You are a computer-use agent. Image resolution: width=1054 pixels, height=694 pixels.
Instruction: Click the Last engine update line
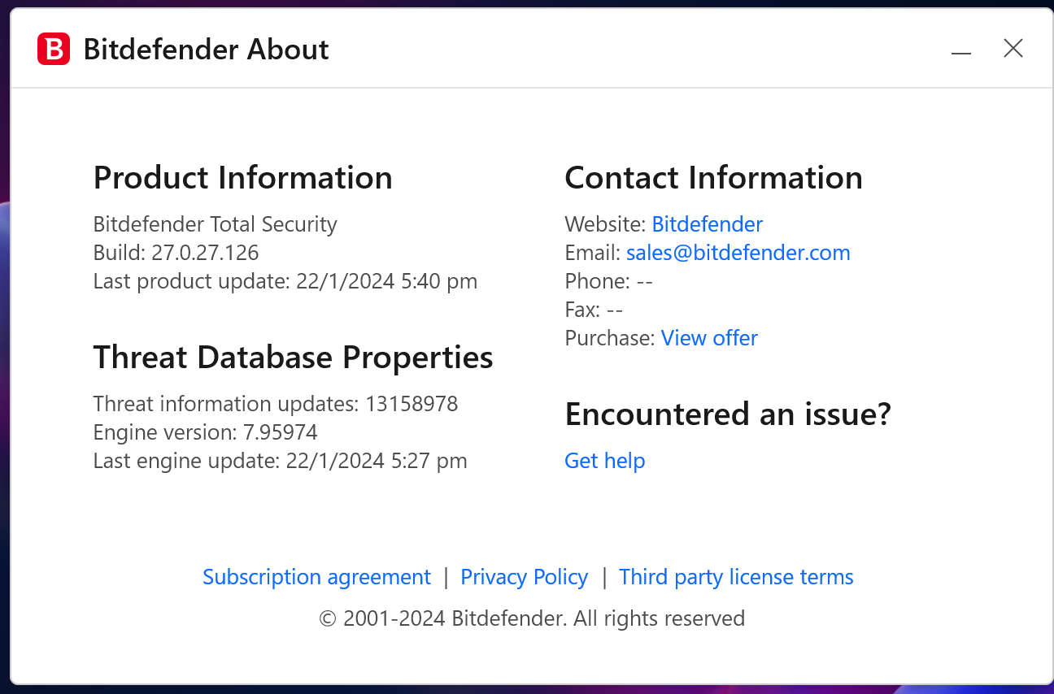click(x=280, y=461)
